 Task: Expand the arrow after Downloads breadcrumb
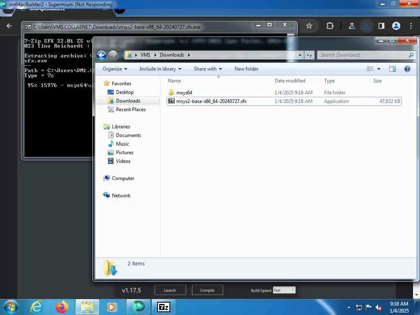click(x=189, y=55)
